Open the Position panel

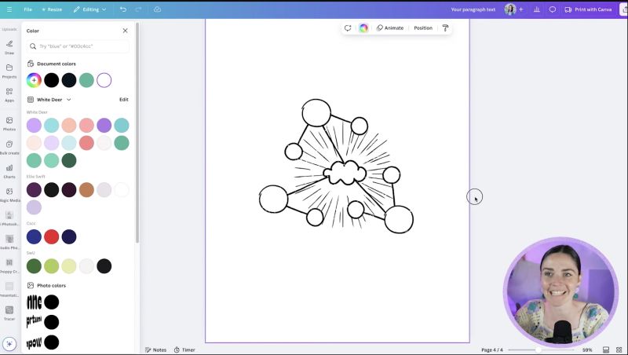pos(423,28)
